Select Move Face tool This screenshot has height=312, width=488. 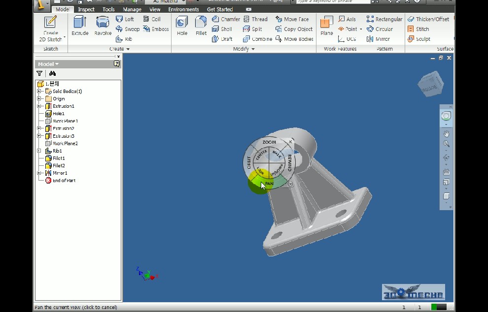point(292,19)
